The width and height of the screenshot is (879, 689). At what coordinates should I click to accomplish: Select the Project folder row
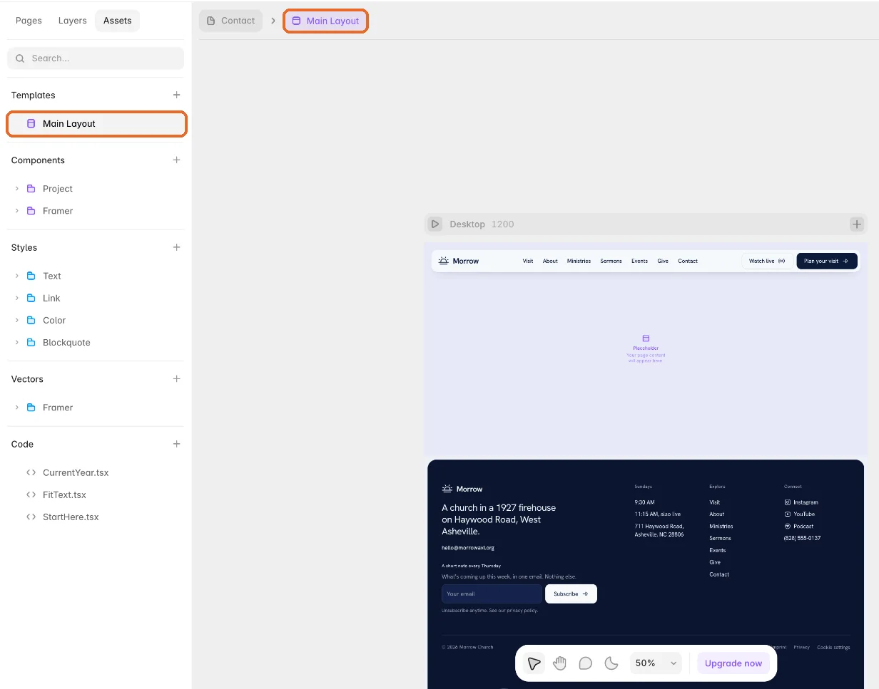pos(96,189)
